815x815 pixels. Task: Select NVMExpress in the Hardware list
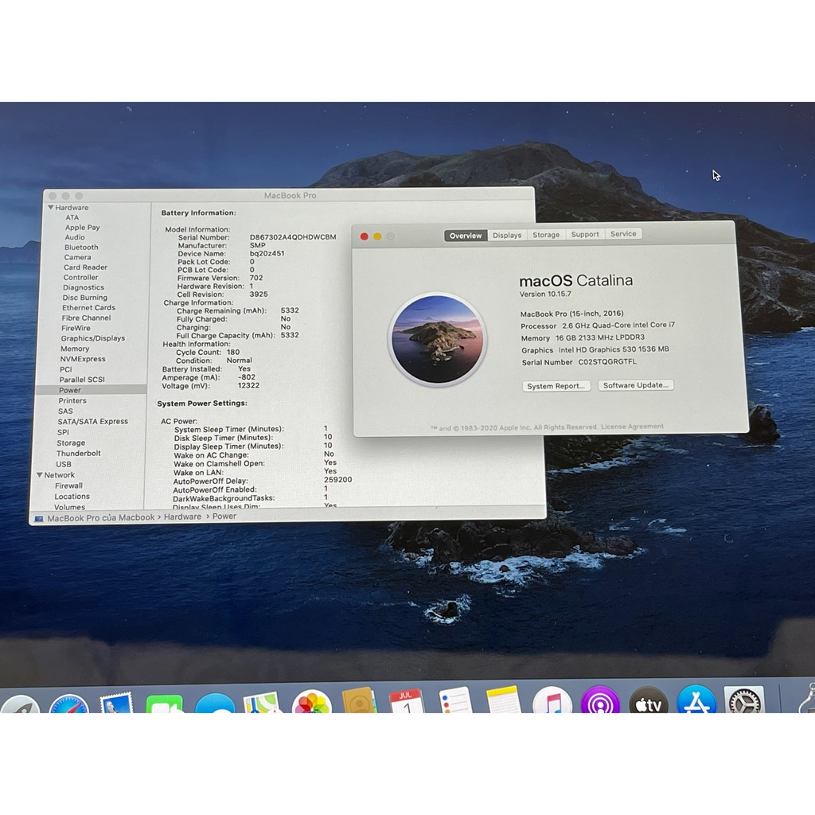[84, 359]
